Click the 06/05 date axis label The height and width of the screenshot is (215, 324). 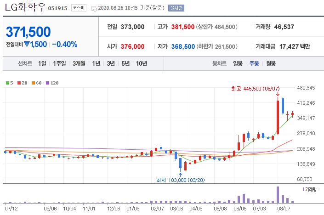coord(240,209)
